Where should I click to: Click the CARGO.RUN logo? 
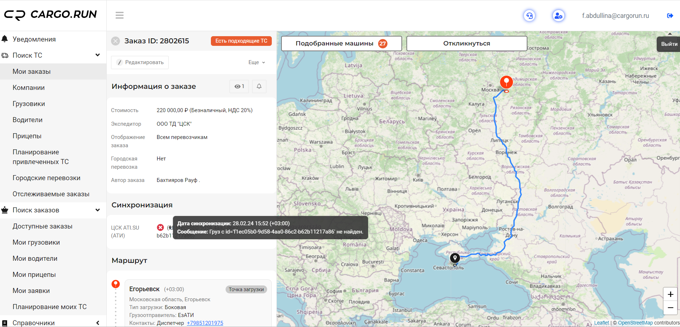(x=50, y=15)
